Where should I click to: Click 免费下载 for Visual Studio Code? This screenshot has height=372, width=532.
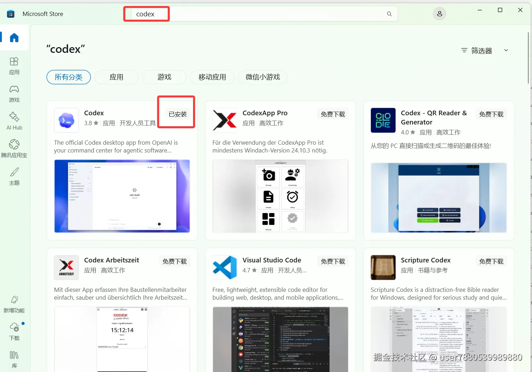[333, 261]
